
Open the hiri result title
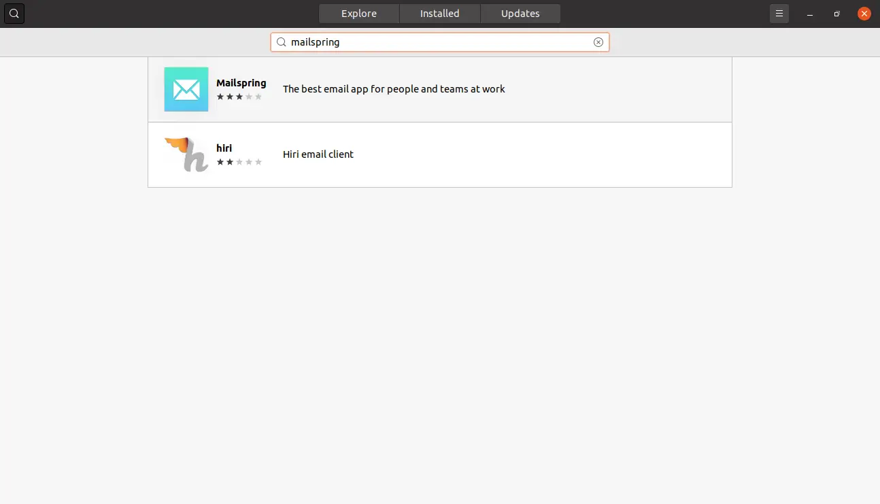[224, 148]
